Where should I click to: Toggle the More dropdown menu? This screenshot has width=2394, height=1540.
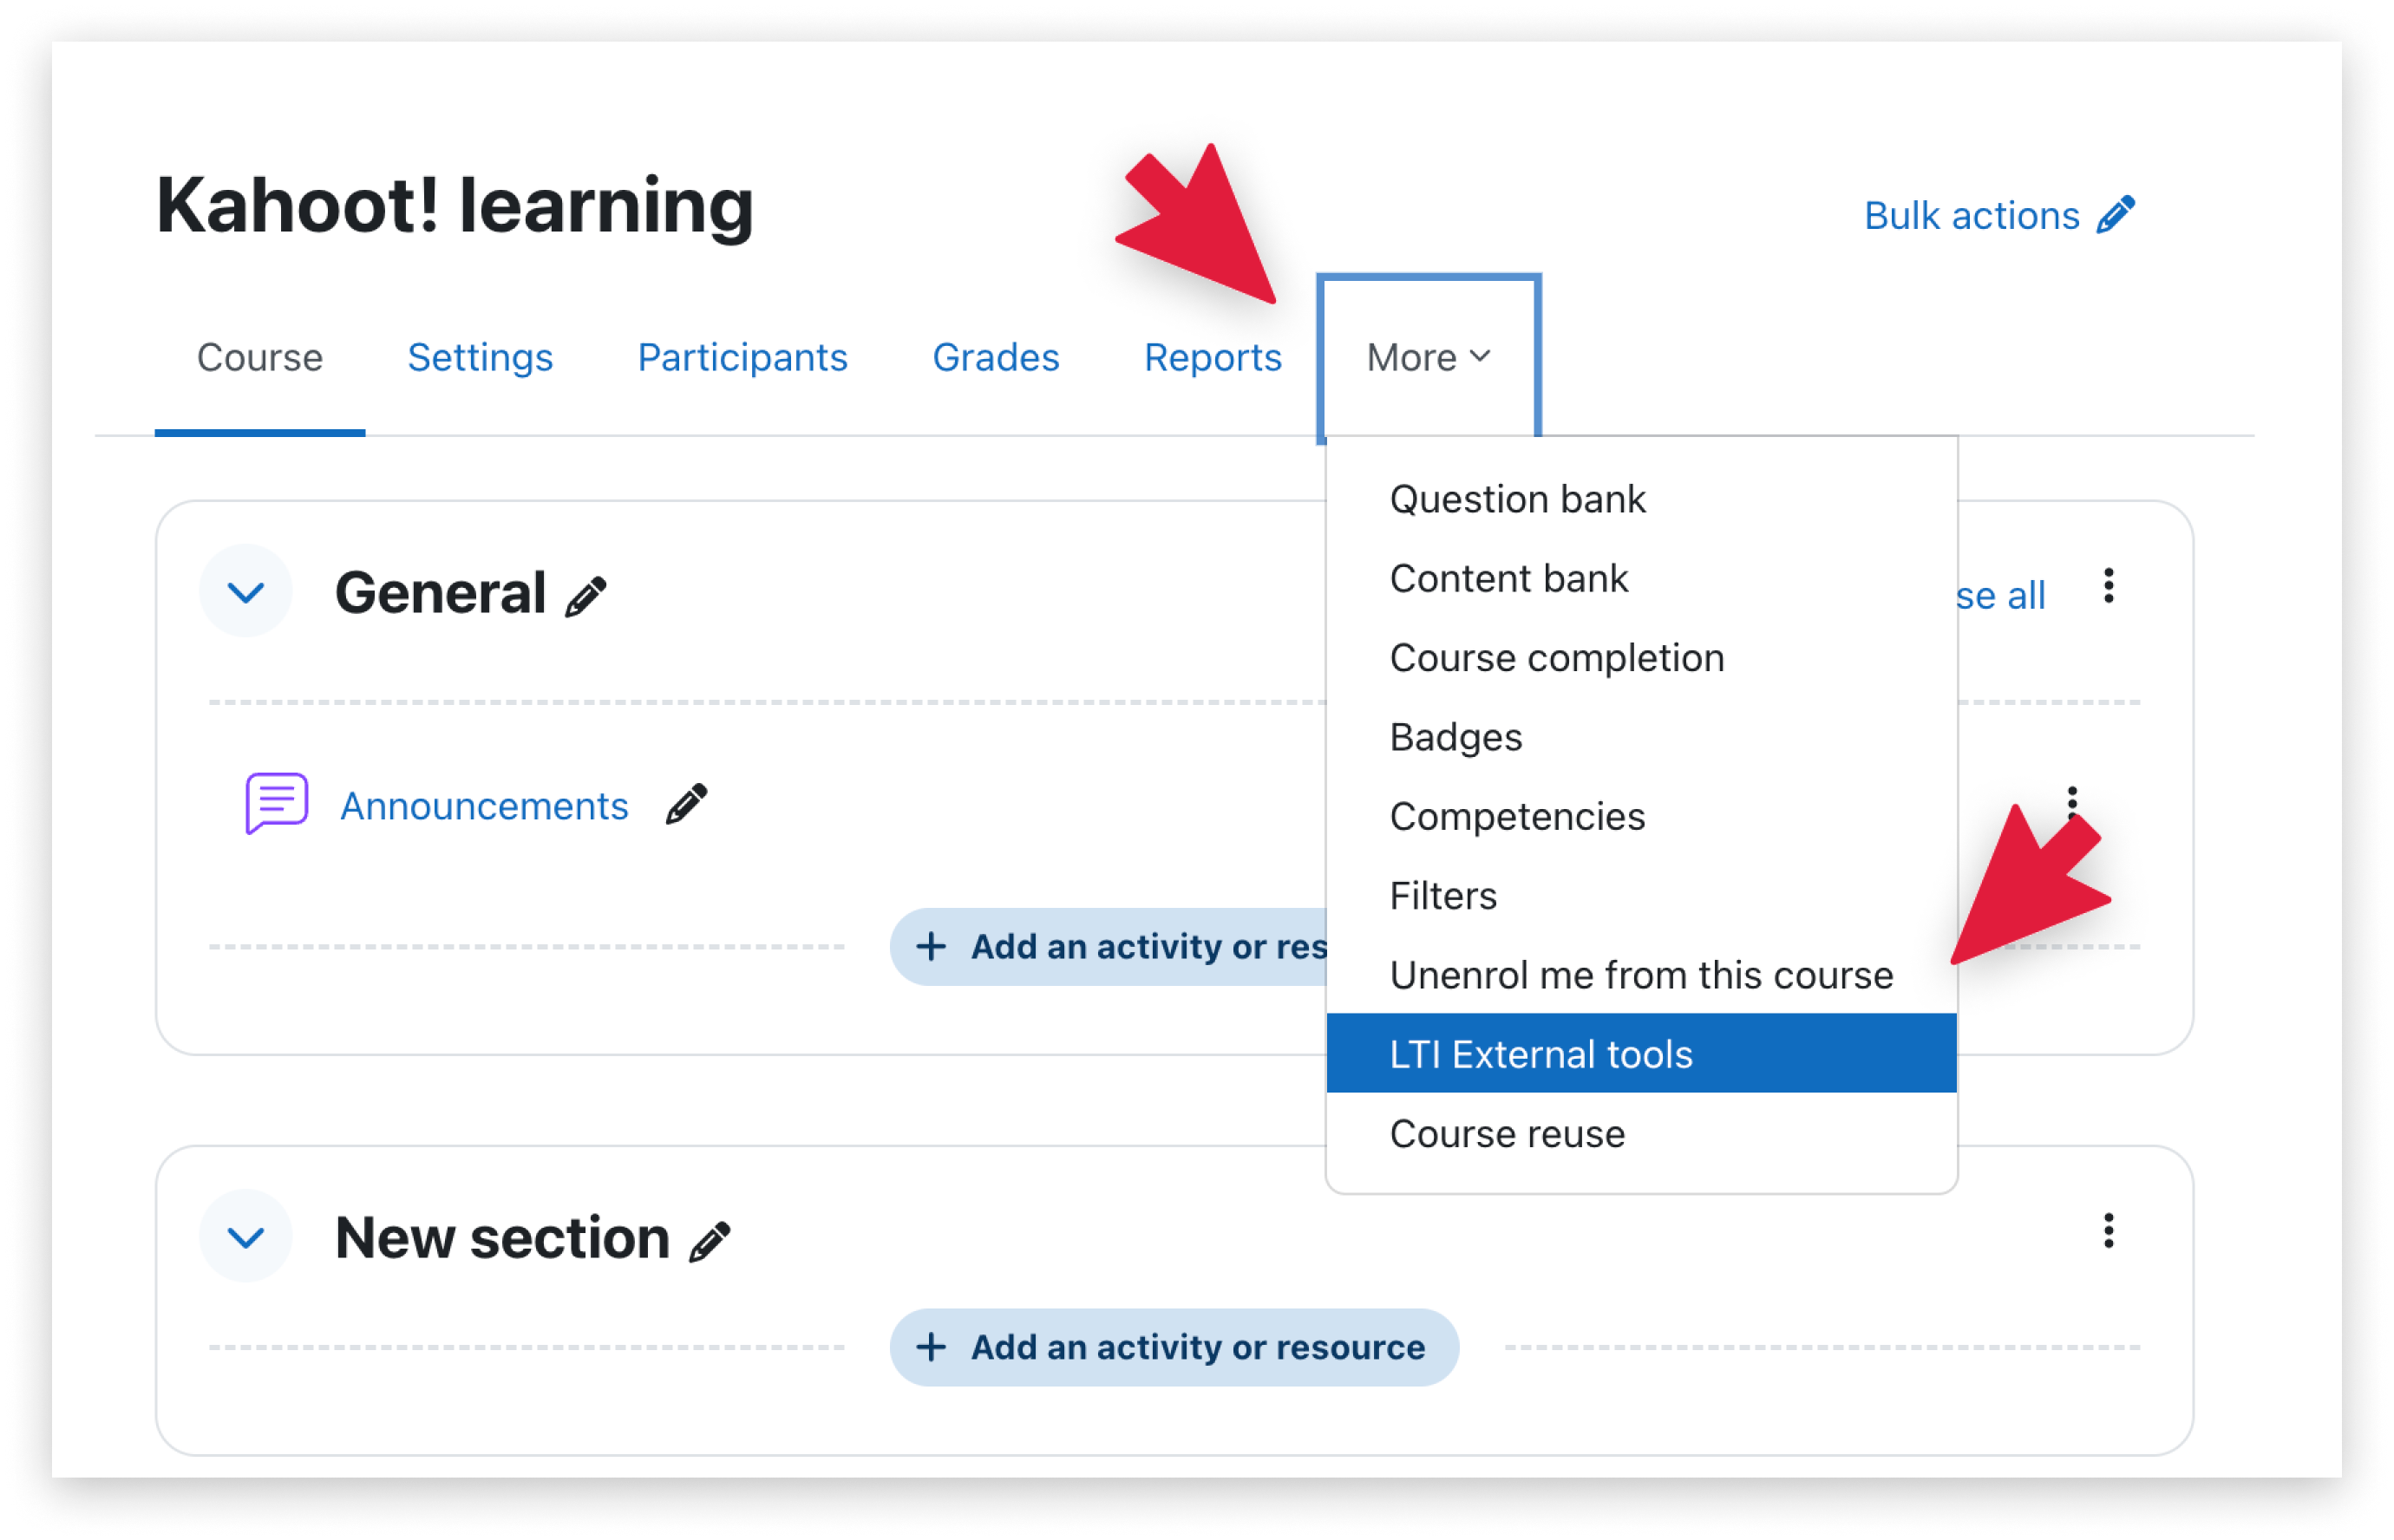1429,358
